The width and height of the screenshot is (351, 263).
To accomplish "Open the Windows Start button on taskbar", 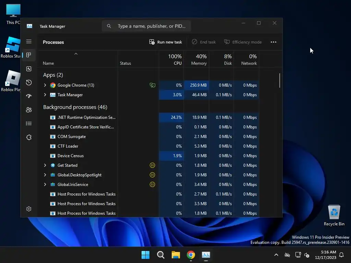I will pyautogui.click(x=145, y=255).
